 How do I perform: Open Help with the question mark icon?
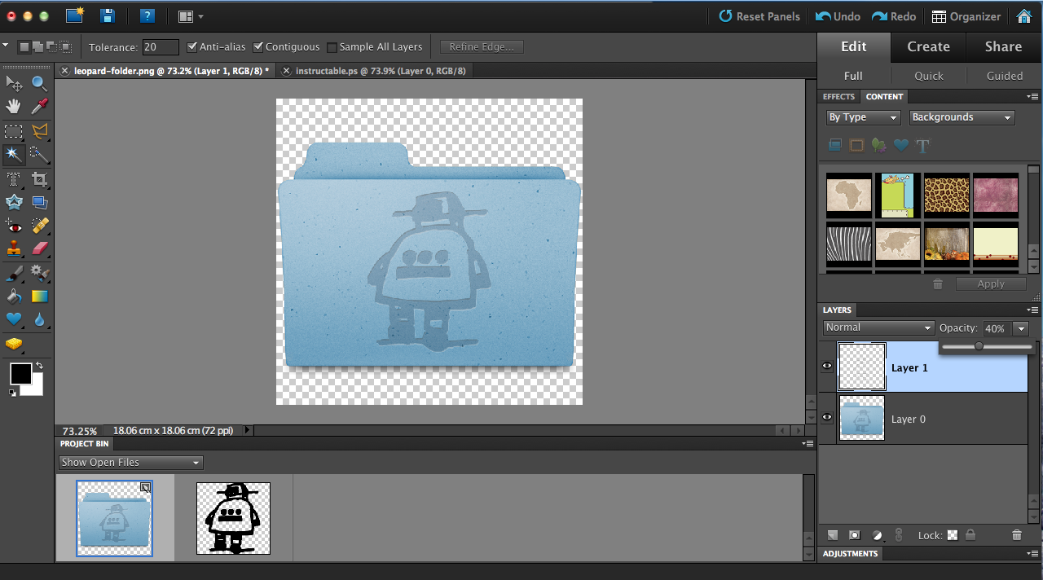click(x=147, y=15)
